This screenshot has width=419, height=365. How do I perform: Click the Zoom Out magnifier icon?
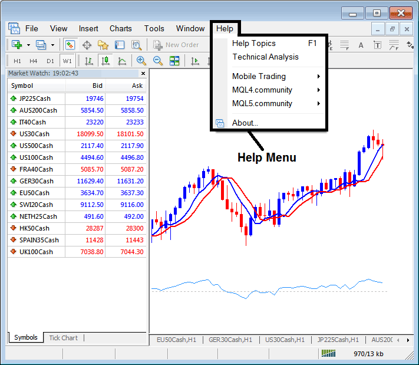(x=158, y=61)
